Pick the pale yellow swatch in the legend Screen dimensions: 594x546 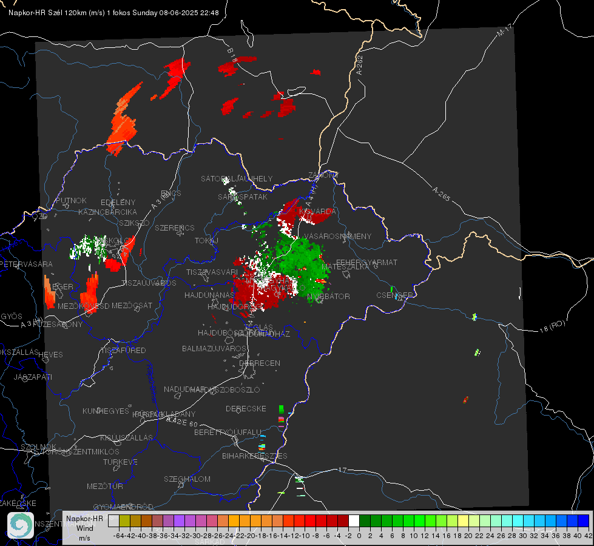point(464,521)
